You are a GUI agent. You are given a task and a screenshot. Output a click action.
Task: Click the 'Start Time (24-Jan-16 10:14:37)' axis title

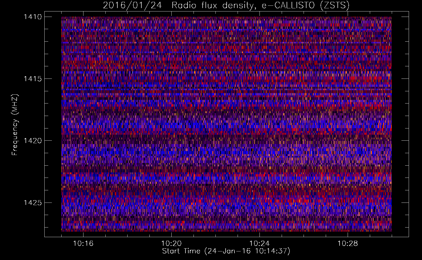tap(226, 251)
